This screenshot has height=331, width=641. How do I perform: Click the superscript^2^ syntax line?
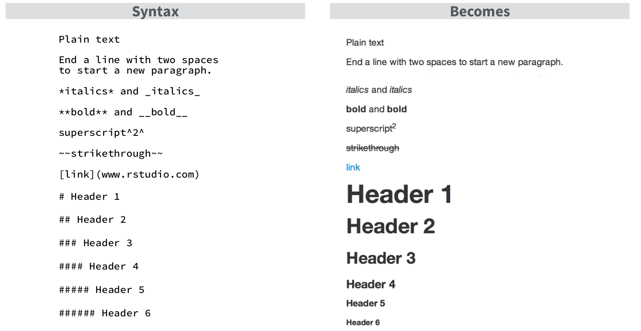[x=101, y=132]
